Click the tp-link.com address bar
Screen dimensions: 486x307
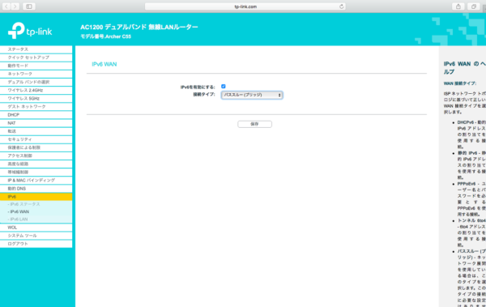click(x=245, y=6)
